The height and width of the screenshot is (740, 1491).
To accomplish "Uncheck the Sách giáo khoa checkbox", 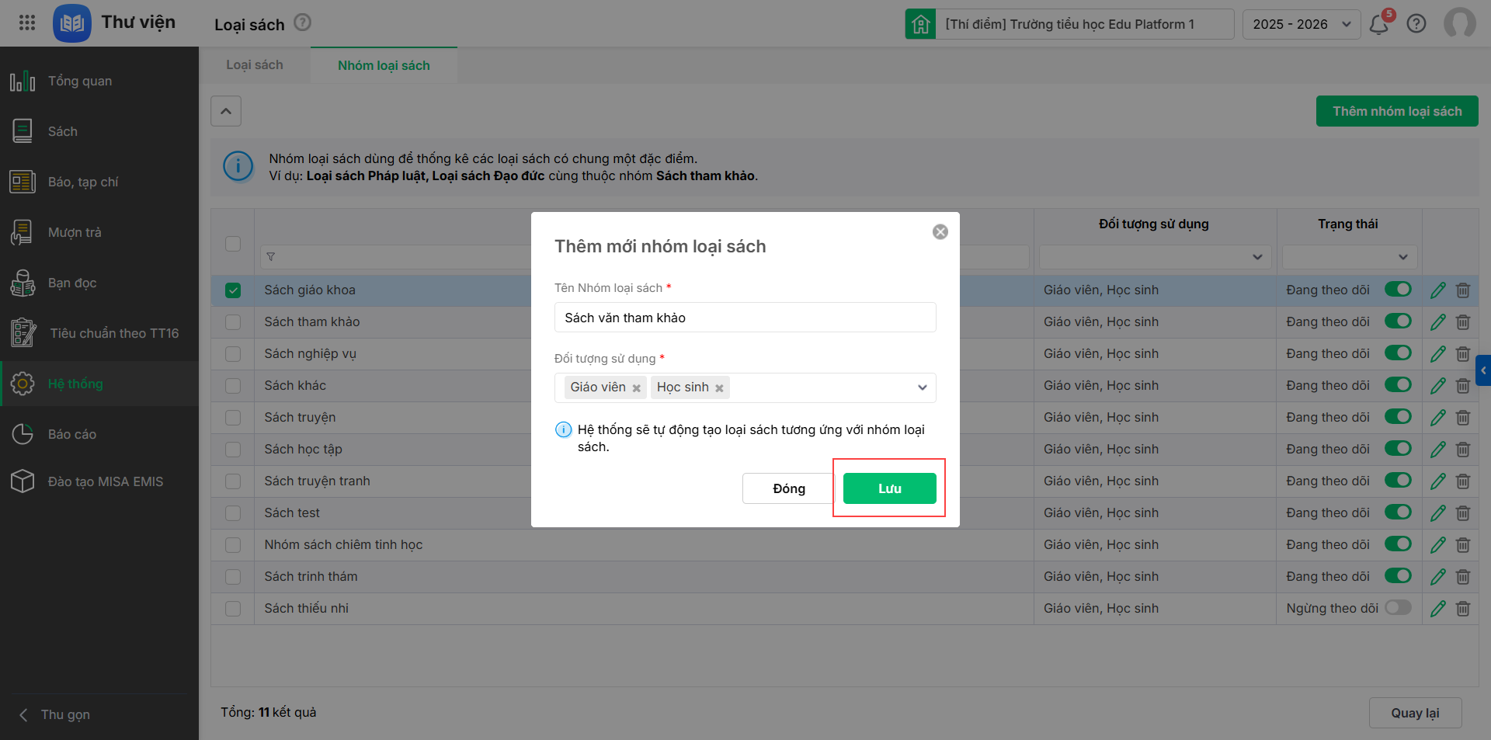I will [233, 290].
